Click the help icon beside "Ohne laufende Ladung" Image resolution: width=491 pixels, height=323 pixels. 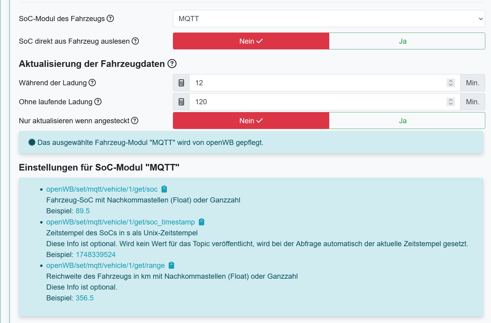[x=97, y=102]
